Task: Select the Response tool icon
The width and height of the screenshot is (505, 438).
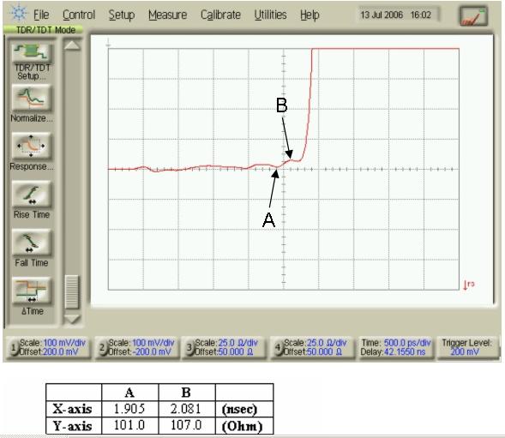Action: 32,146
